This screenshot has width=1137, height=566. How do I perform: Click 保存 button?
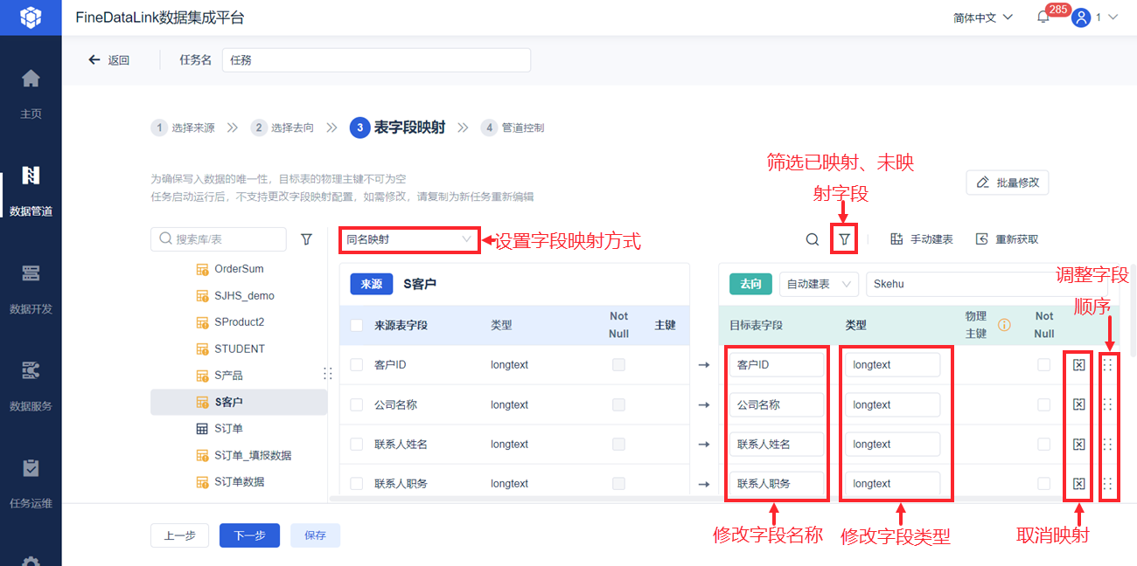point(315,535)
